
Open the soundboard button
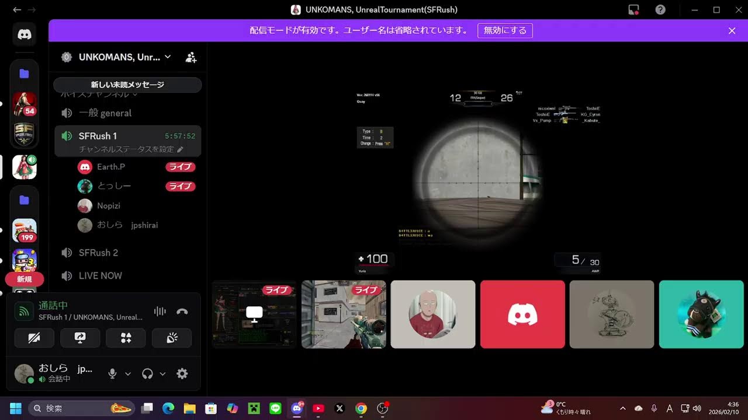[x=172, y=338]
